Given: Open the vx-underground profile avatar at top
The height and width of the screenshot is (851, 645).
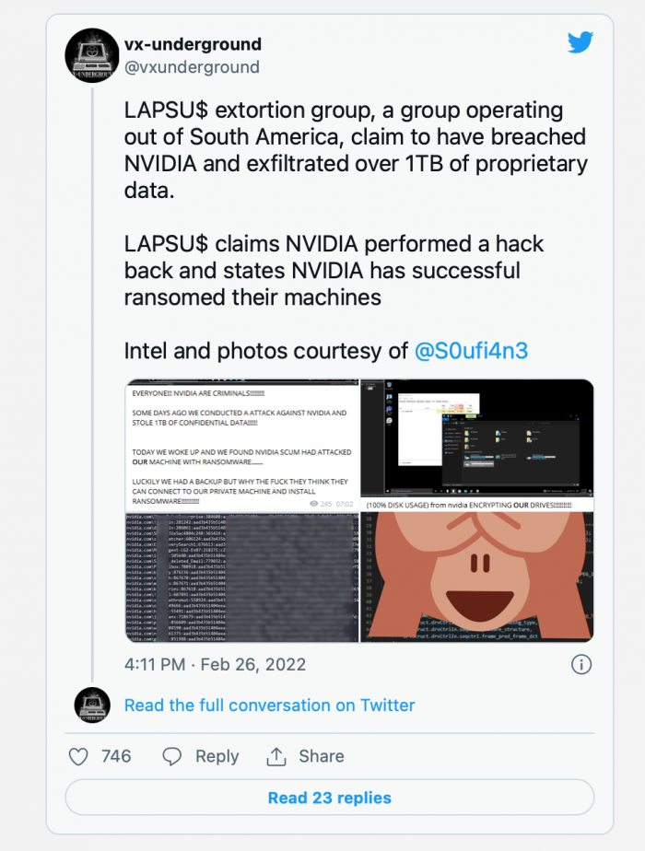Looking at the screenshot, I should pos(94,55).
